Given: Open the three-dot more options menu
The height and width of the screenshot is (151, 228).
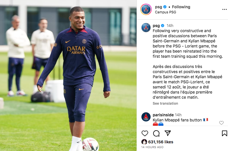Looking at the screenshot, I should pos(225,9).
